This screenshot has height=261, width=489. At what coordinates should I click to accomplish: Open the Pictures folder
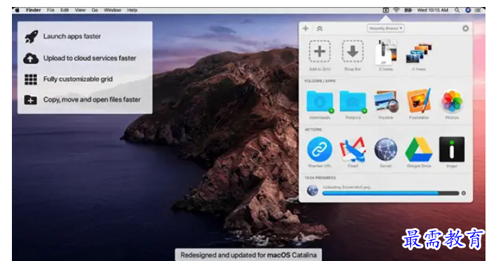[353, 101]
